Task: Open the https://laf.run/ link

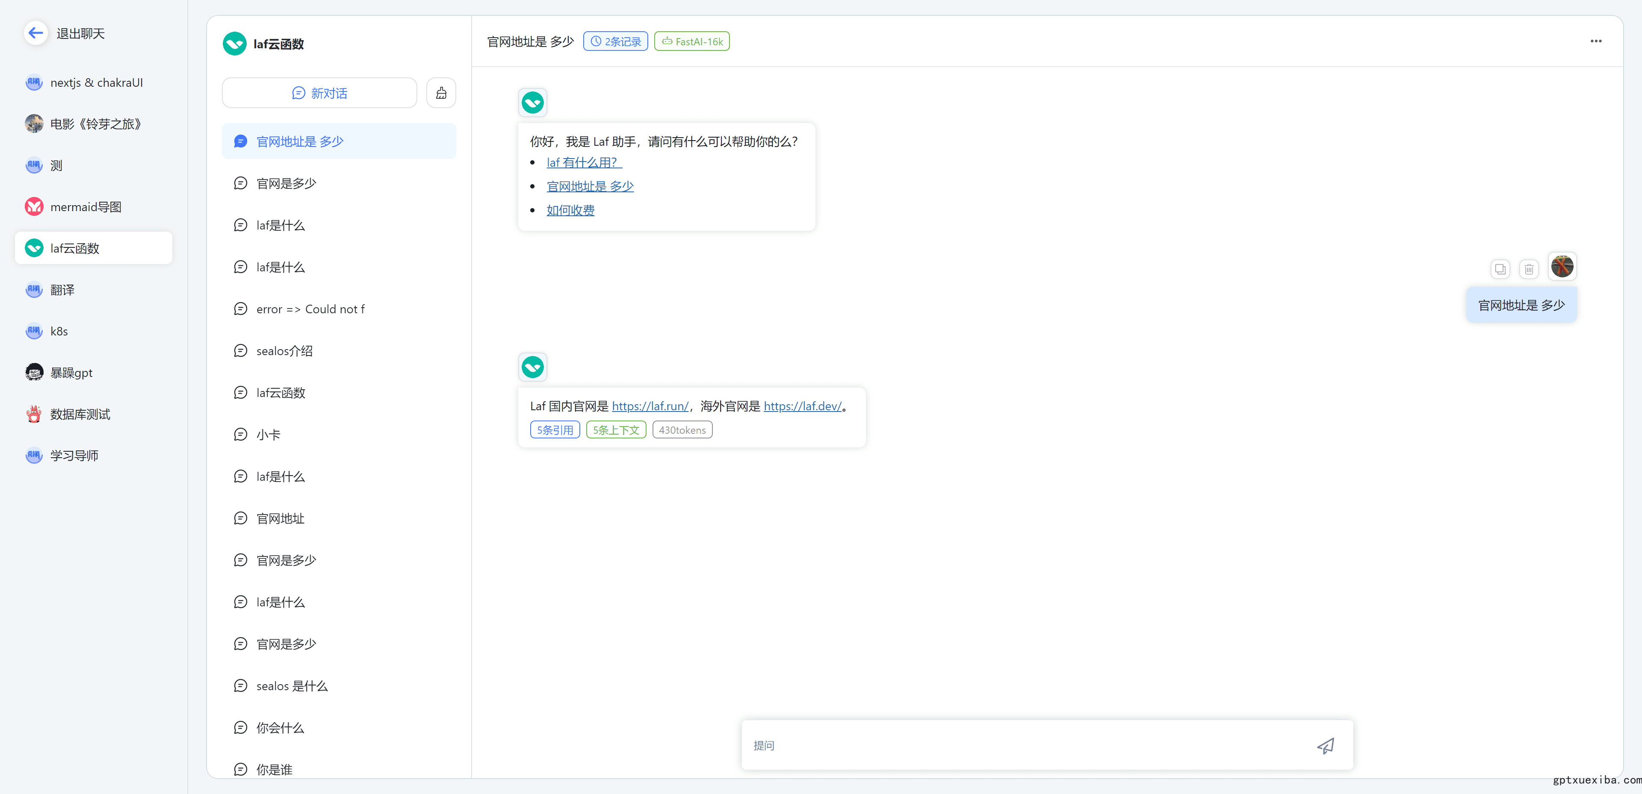Action: tap(650, 406)
